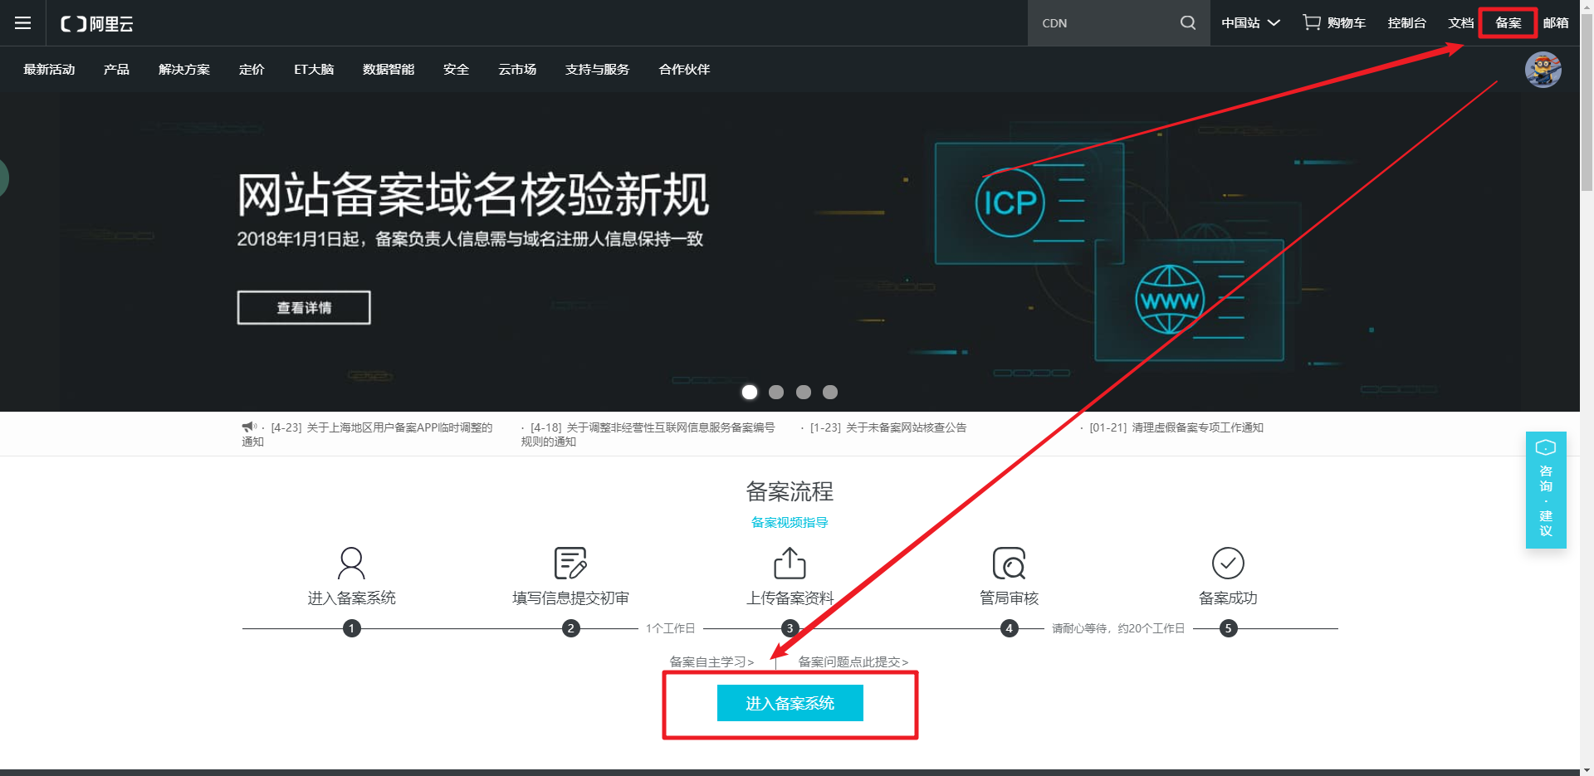The image size is (1594, 776).
Task: Click the 进入备案系统 blue button
Action: (789, 703)
